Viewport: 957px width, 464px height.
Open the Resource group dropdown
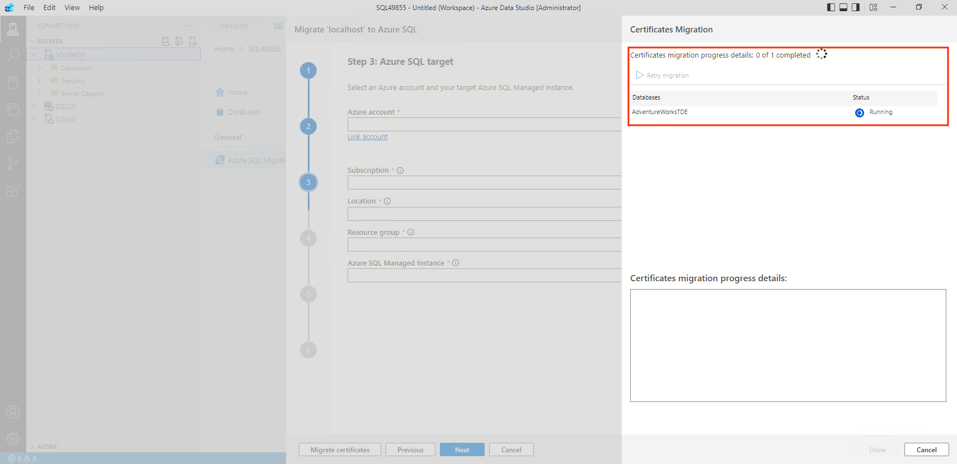pyautogui.click(x=484, y=245)
